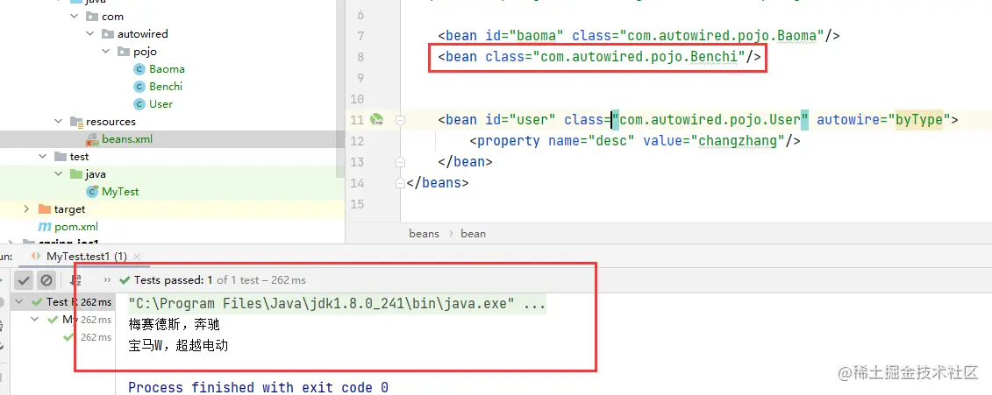Click 'com.autowired.pojo.Benchi' class value on line 8
This screenshot has height=395, width=992.
[639, 57]
